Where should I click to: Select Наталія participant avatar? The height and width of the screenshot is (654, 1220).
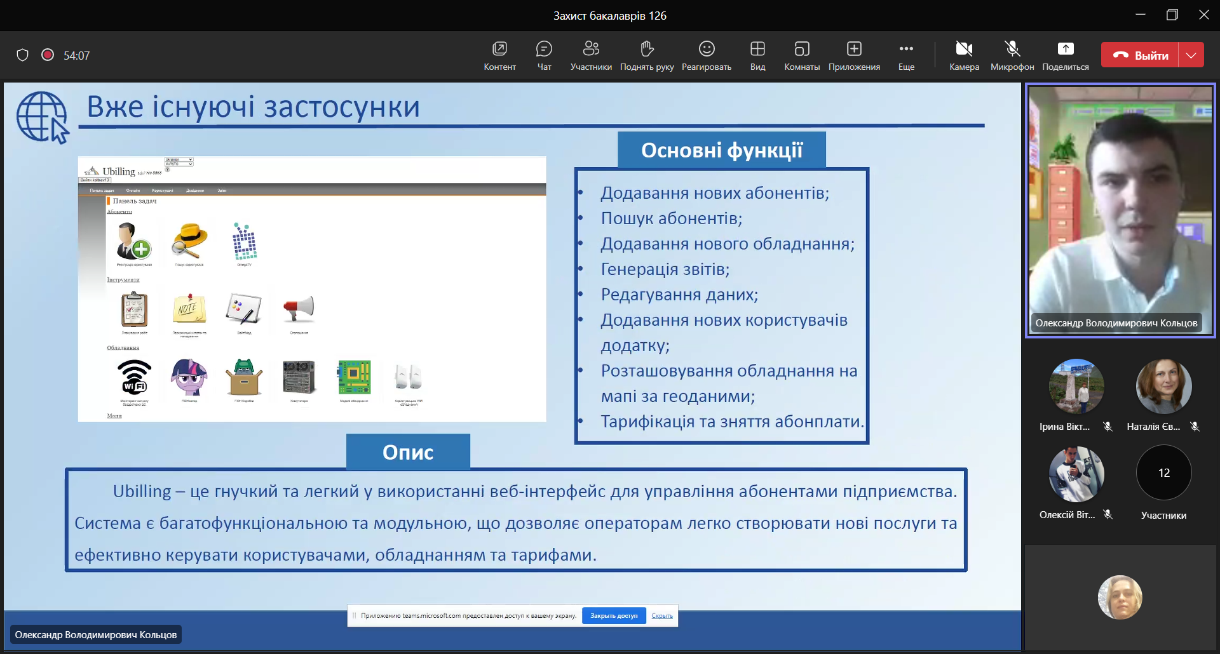tap(1163, 387)
